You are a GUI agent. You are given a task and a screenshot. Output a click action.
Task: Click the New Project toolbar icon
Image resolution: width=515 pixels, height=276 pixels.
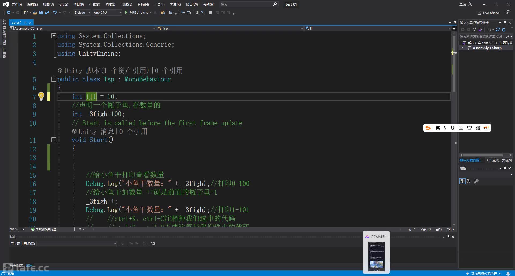[26, 13]
